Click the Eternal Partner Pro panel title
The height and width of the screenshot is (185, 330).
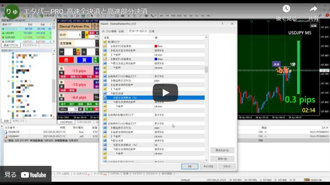74,27
